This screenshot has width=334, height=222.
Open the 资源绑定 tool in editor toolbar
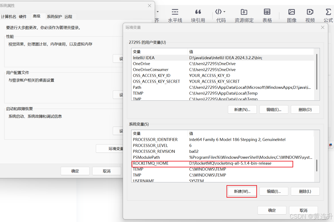(244, 16)
